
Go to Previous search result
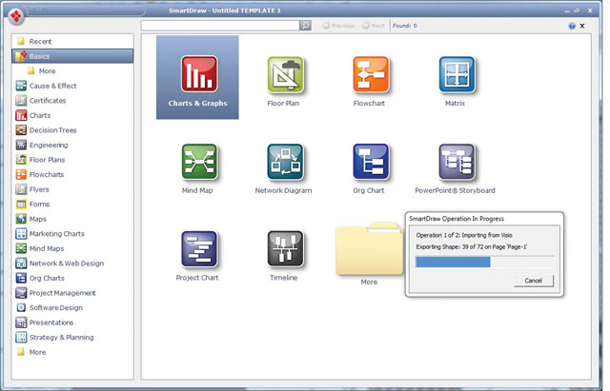pos(338,26)
